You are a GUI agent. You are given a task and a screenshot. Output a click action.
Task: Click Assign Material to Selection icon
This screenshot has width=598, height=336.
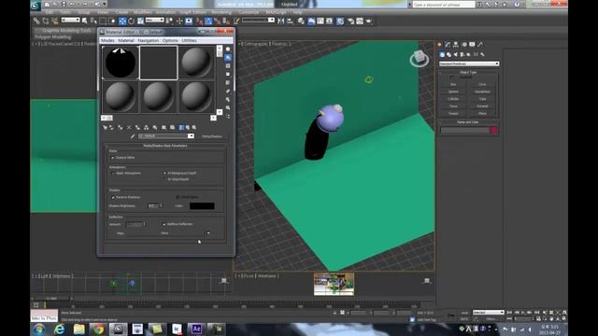tap(121, 128)
